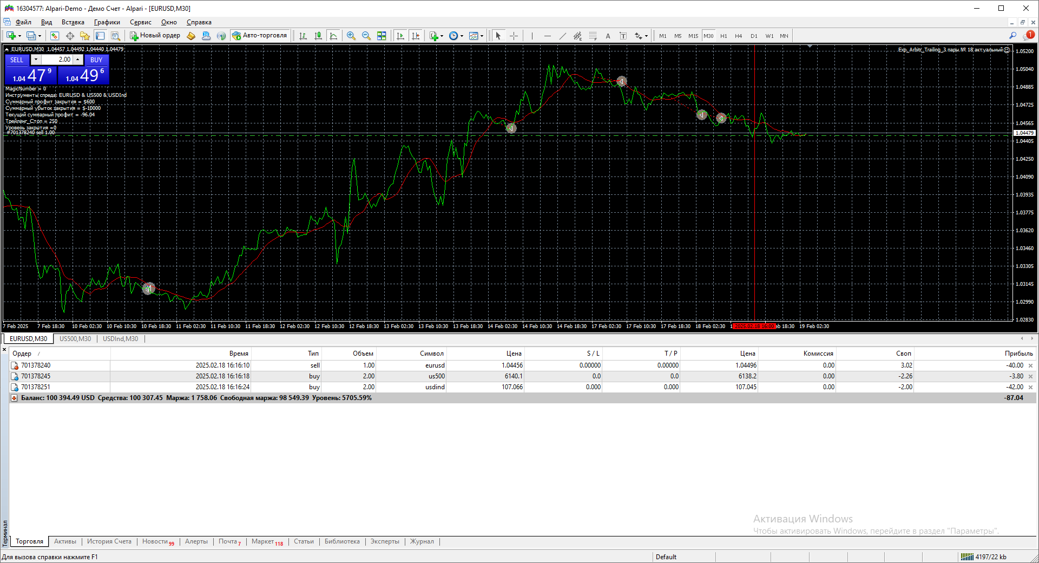This screenshot has width=1039, height=563.
Task: Open the search magnifier icon
Action: coord(1013,36)
